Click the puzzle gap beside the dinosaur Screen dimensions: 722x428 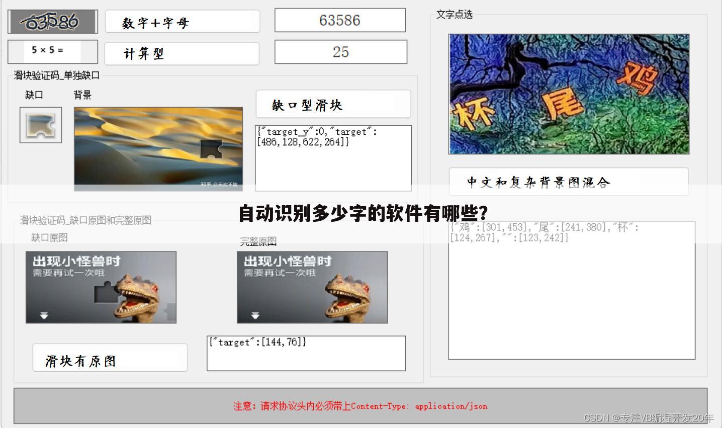click(x=106, y=292)
